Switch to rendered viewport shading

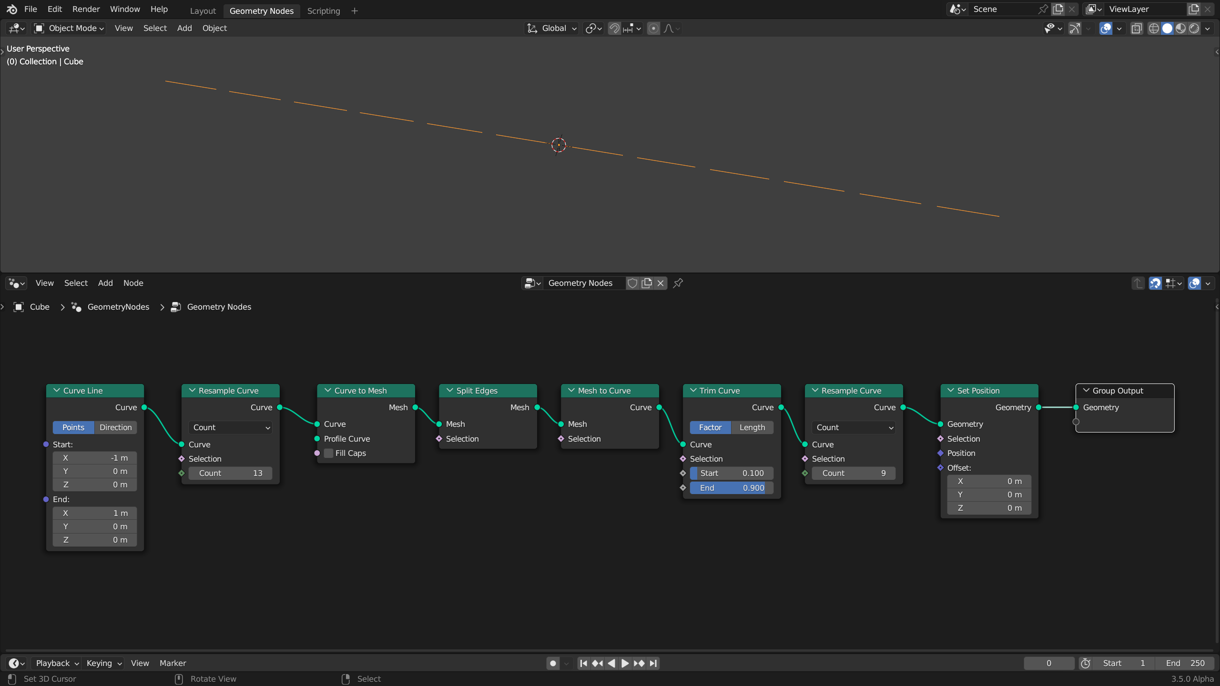tap(1194, 29)
